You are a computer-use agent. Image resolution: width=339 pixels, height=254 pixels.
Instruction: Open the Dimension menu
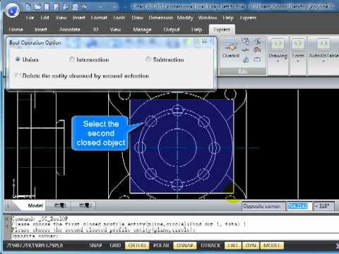pyautogui.click(x=160, y=18)
